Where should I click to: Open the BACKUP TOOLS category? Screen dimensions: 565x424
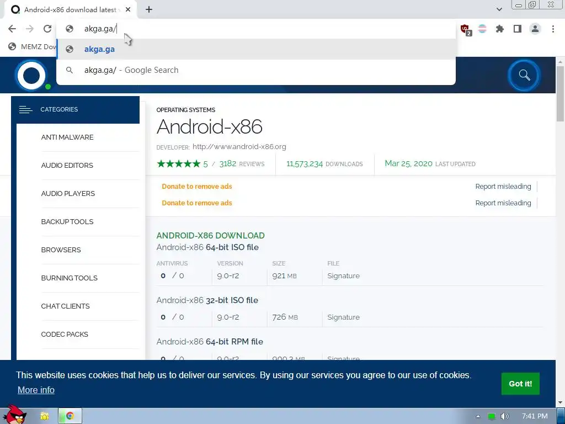(67, 222)
